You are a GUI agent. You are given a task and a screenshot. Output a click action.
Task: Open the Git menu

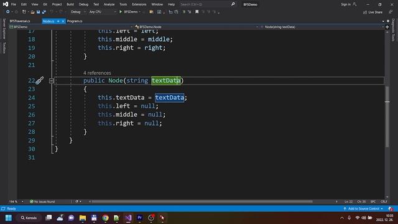(45, 4)
